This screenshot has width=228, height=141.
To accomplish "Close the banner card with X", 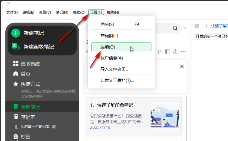I will pyautogui.click(x=182, y=67).
